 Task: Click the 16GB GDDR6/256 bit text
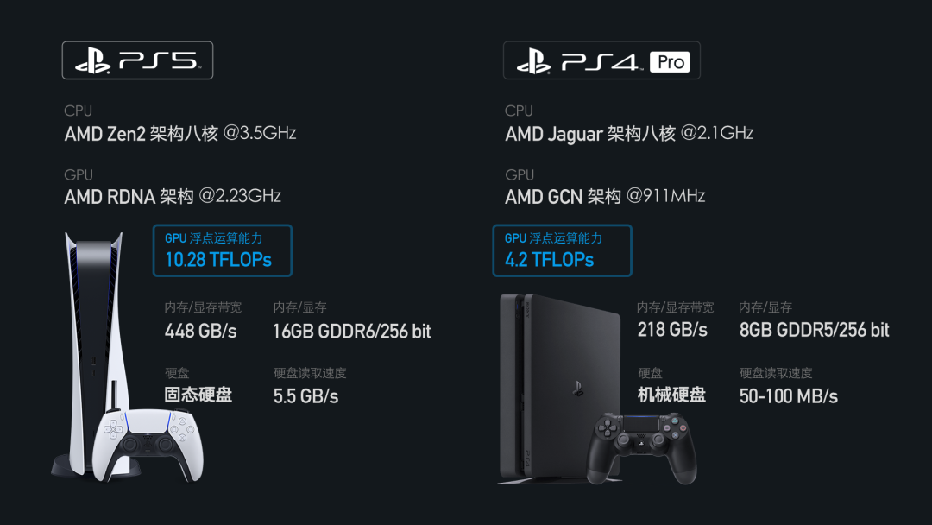click(352, 331)
